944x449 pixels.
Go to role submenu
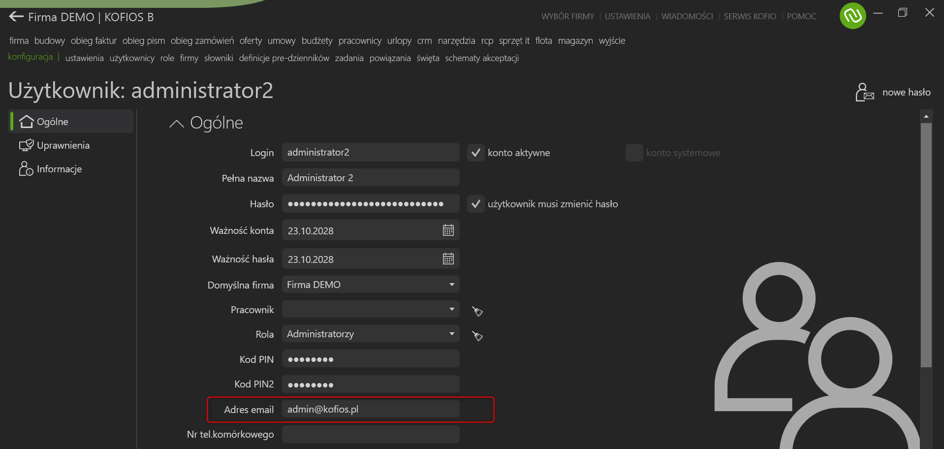click(x=167, y=58)
